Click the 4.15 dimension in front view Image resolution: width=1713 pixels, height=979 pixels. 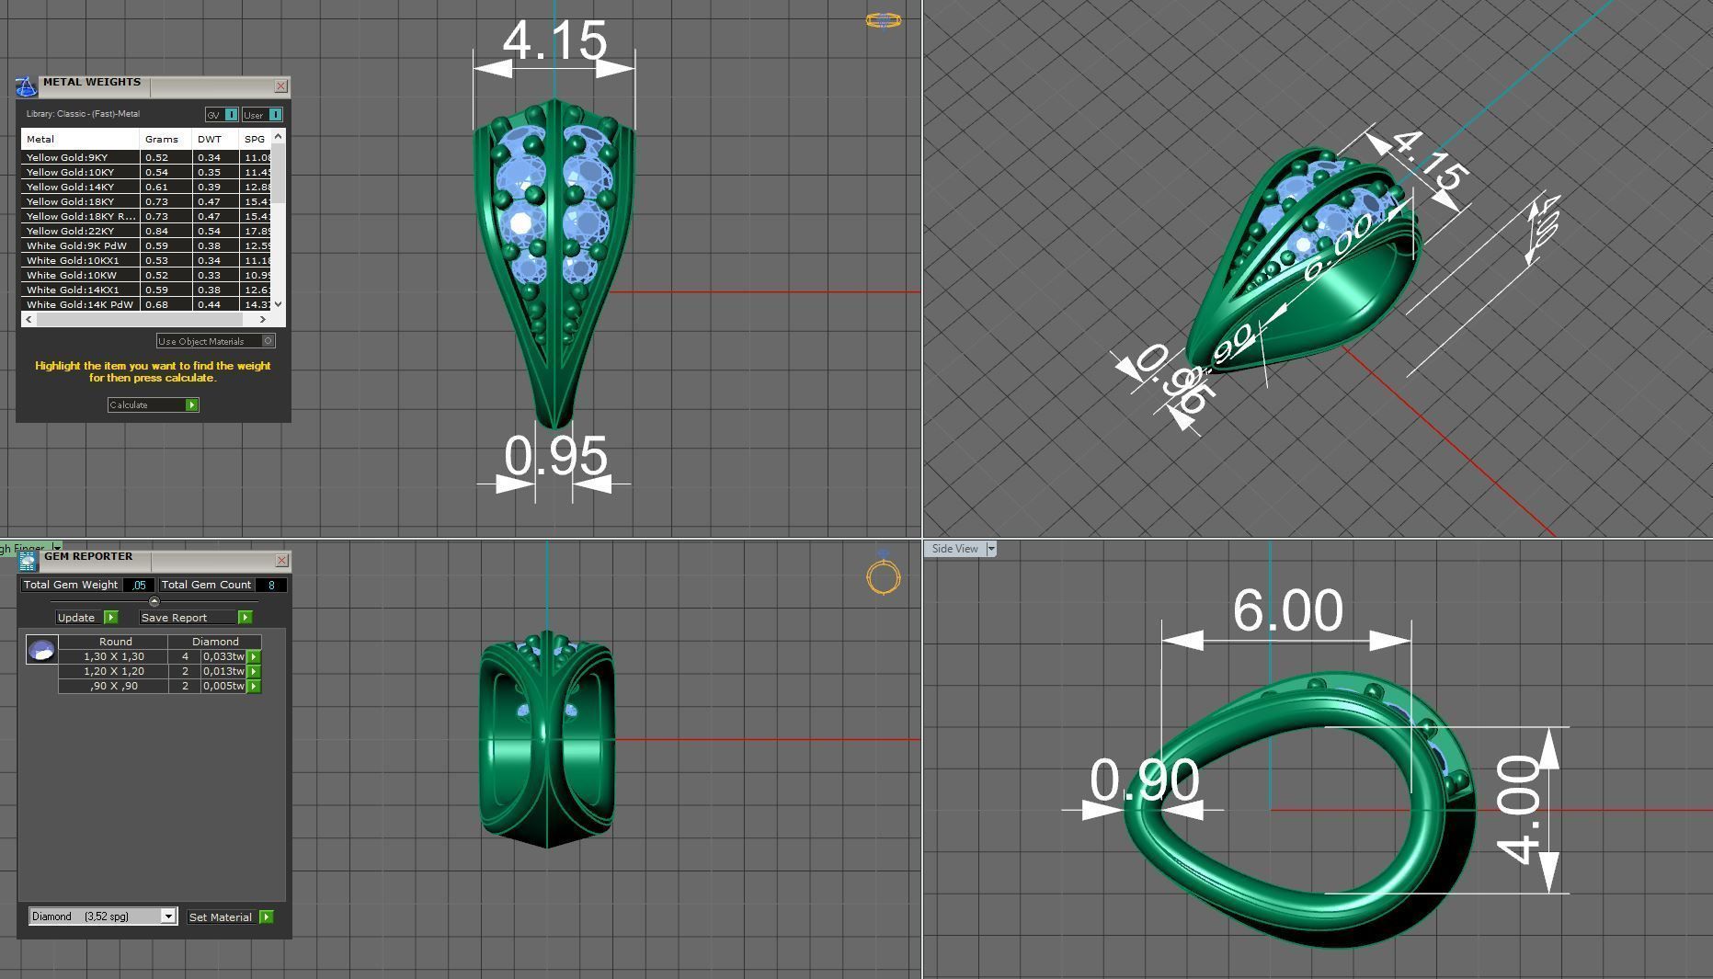(x=555, y=41)
